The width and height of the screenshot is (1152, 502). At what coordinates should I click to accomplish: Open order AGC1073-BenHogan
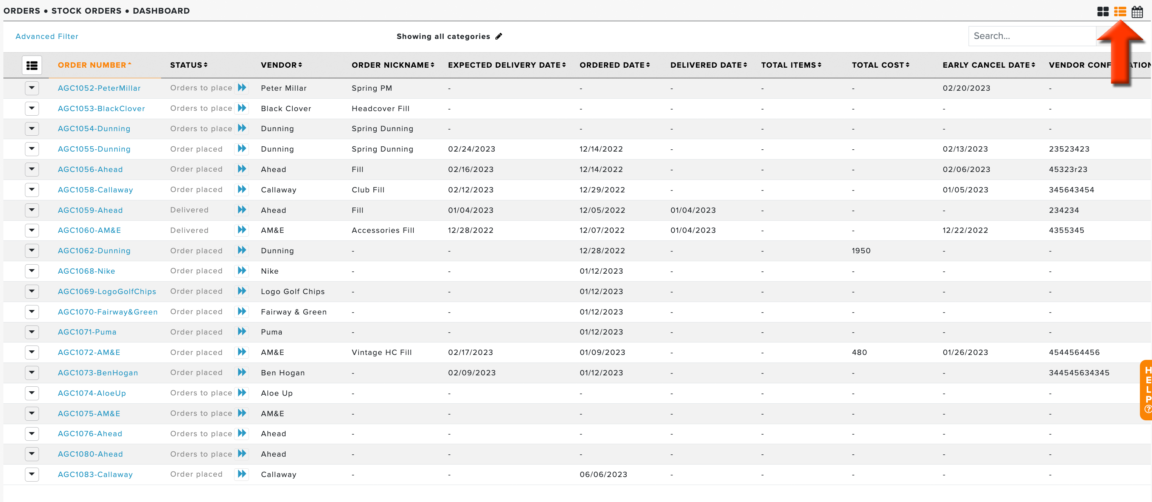point(98,373)
